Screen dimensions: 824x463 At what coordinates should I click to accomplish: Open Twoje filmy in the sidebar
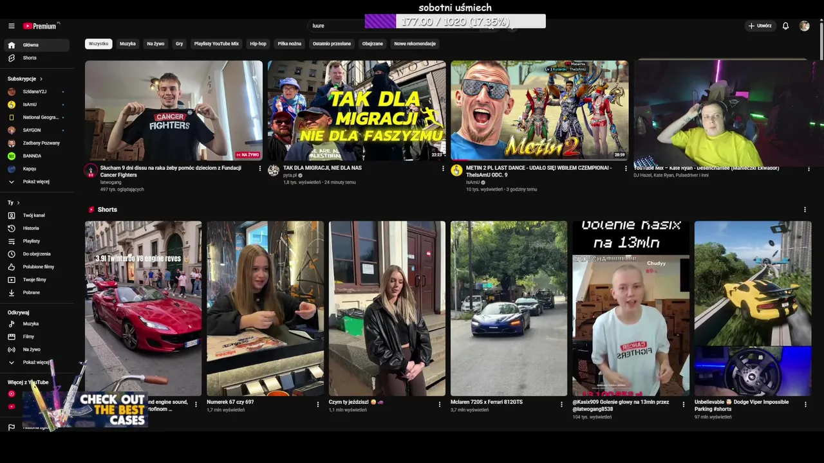click(x=36, y=280)
